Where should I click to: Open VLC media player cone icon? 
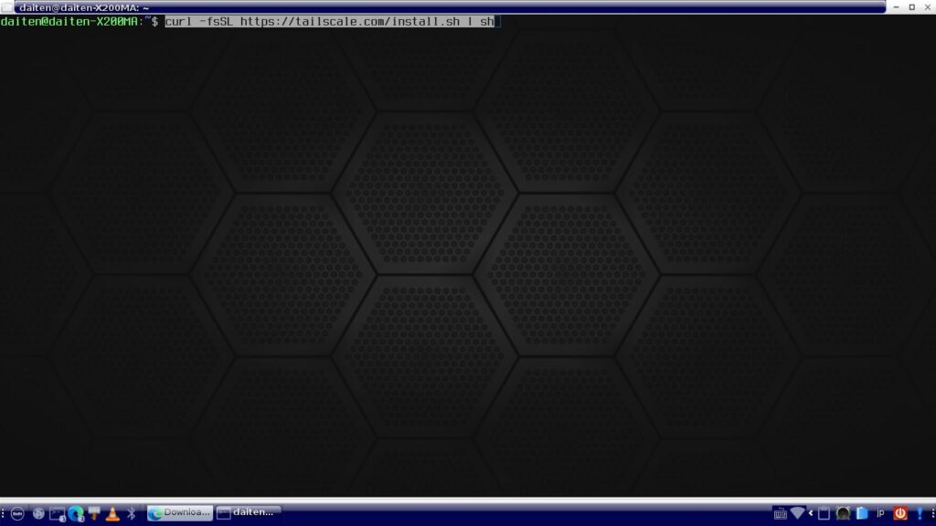(x=112, y=513)
